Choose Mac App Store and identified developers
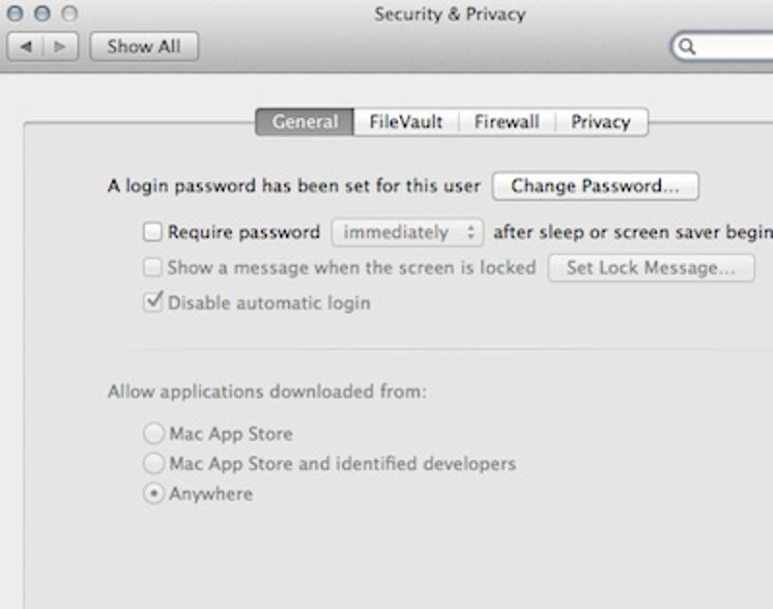 pyautogui.click(x=154, y=464)
